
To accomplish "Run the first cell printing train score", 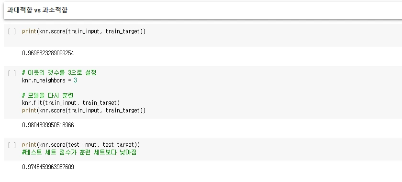I will pos(12,31).
